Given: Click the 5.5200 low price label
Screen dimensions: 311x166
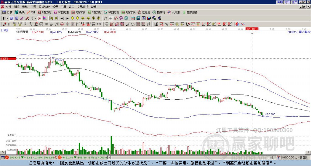Looking at the screenshot, I should click(x=271, y=114).
